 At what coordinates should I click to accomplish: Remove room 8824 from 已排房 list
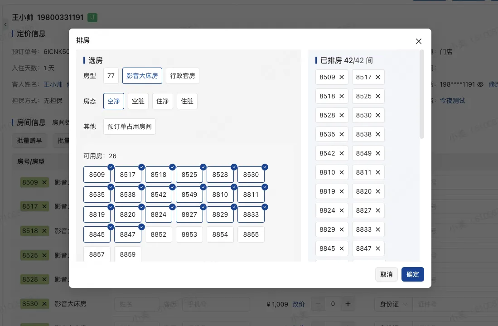click(341, 211)
